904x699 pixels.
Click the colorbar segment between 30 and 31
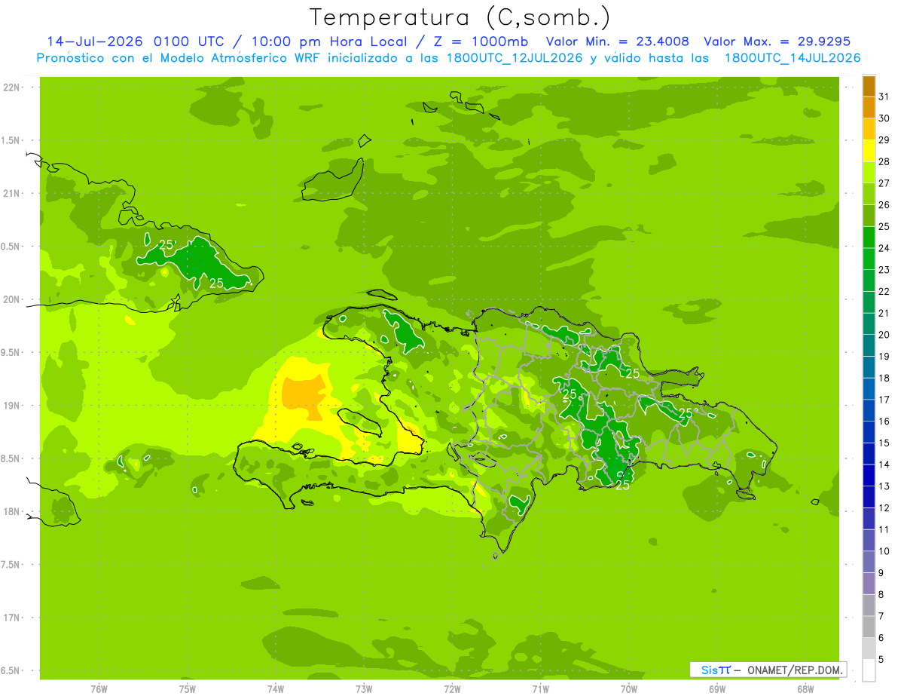click(869, 108)
